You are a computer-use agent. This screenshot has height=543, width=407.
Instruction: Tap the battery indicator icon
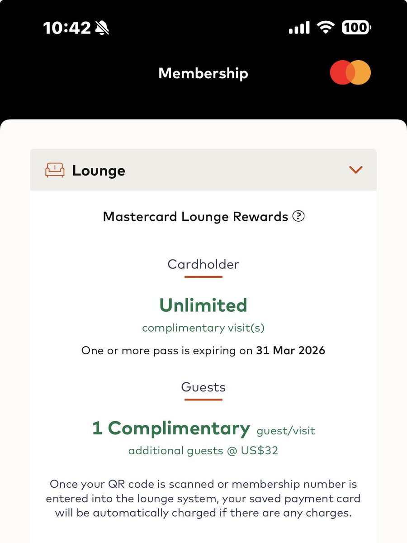tap(357, 28)
